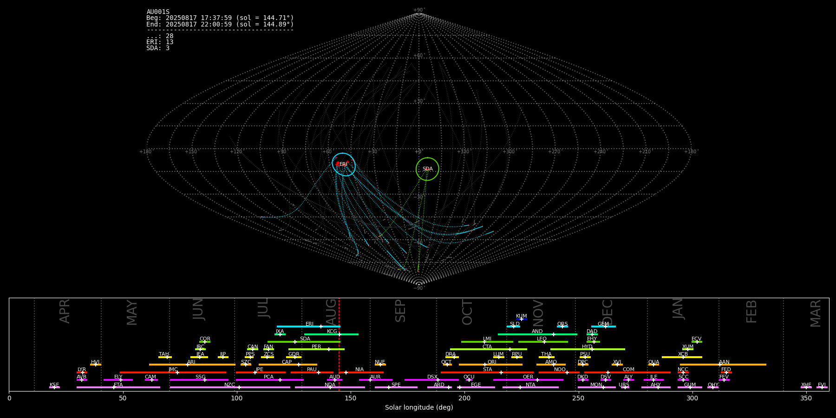836x418 pixels.
Task: Click the XCB shower bar
Action: tap(682, 357)
